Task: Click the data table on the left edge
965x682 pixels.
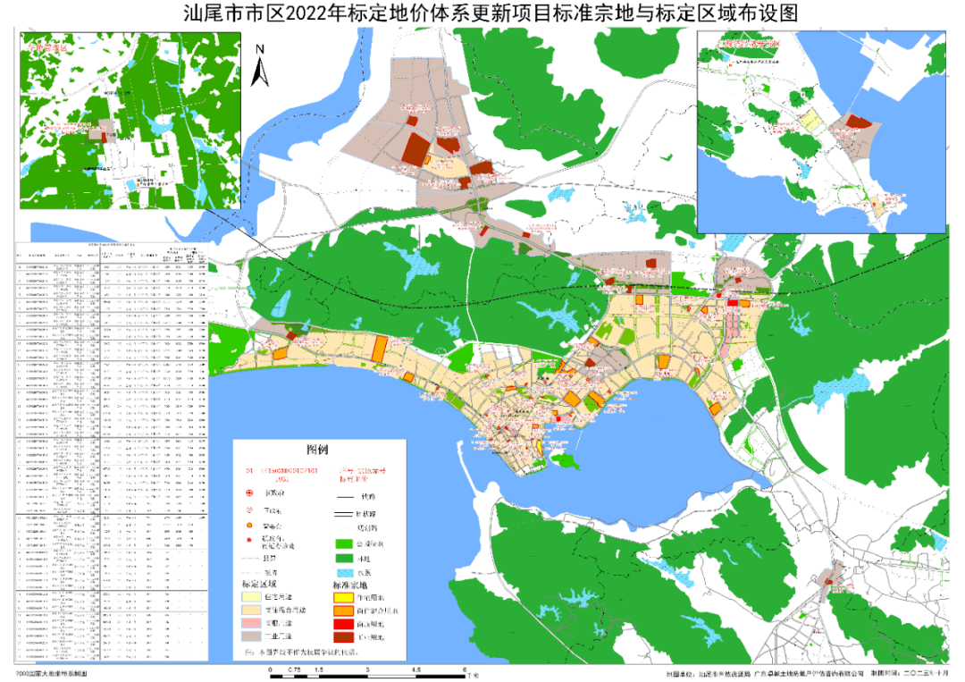Action: pyautogui.click(x=112, y=452)
